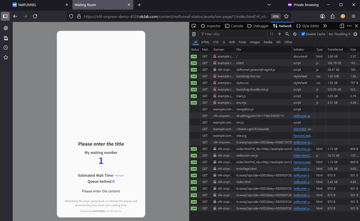Open the list all tabs dropdown
The width and height of the screenshot is (360, 221).
tap(269, 5)
